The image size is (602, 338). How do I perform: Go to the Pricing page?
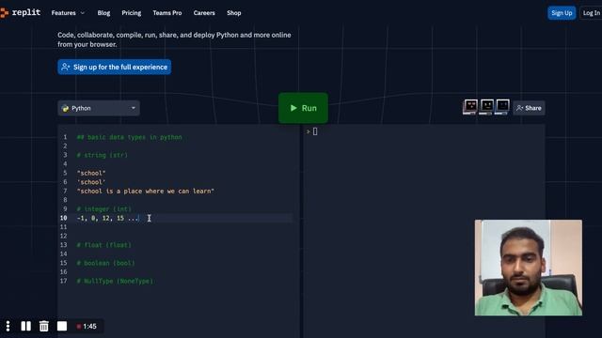[132, 13]
